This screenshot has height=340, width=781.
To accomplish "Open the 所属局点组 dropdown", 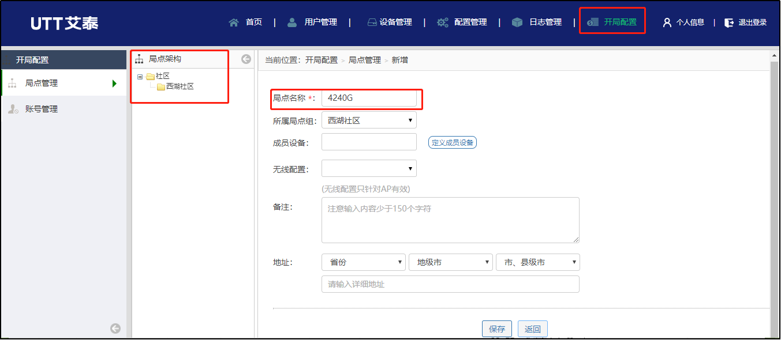I will 369,120.
